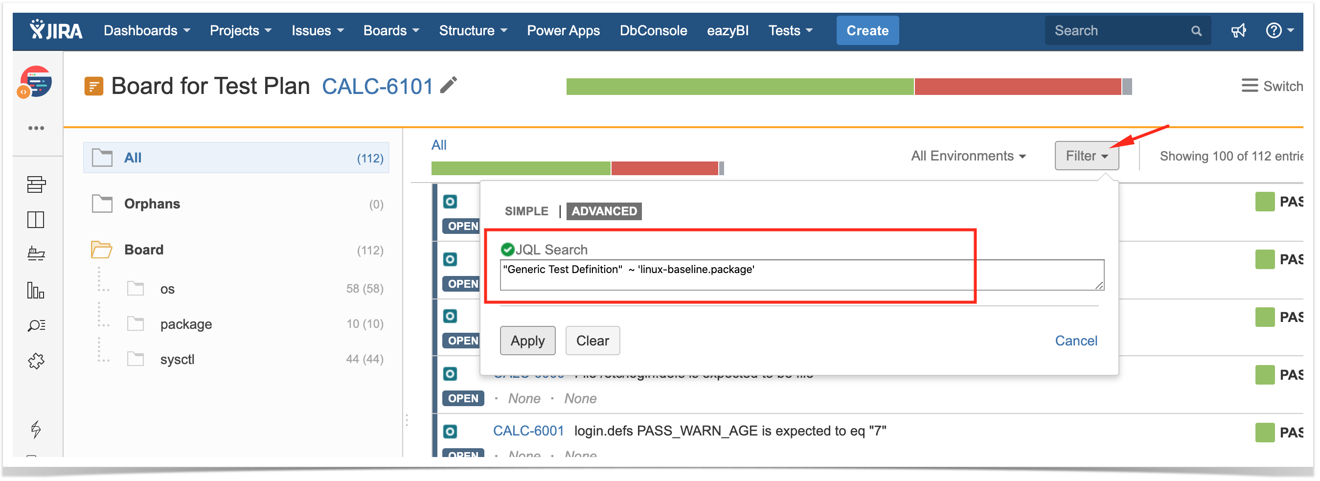The width and height of the screenshot is (1320, 481).
Task: Open Power Apps in the navbar
Action: [x=563, y=31]
